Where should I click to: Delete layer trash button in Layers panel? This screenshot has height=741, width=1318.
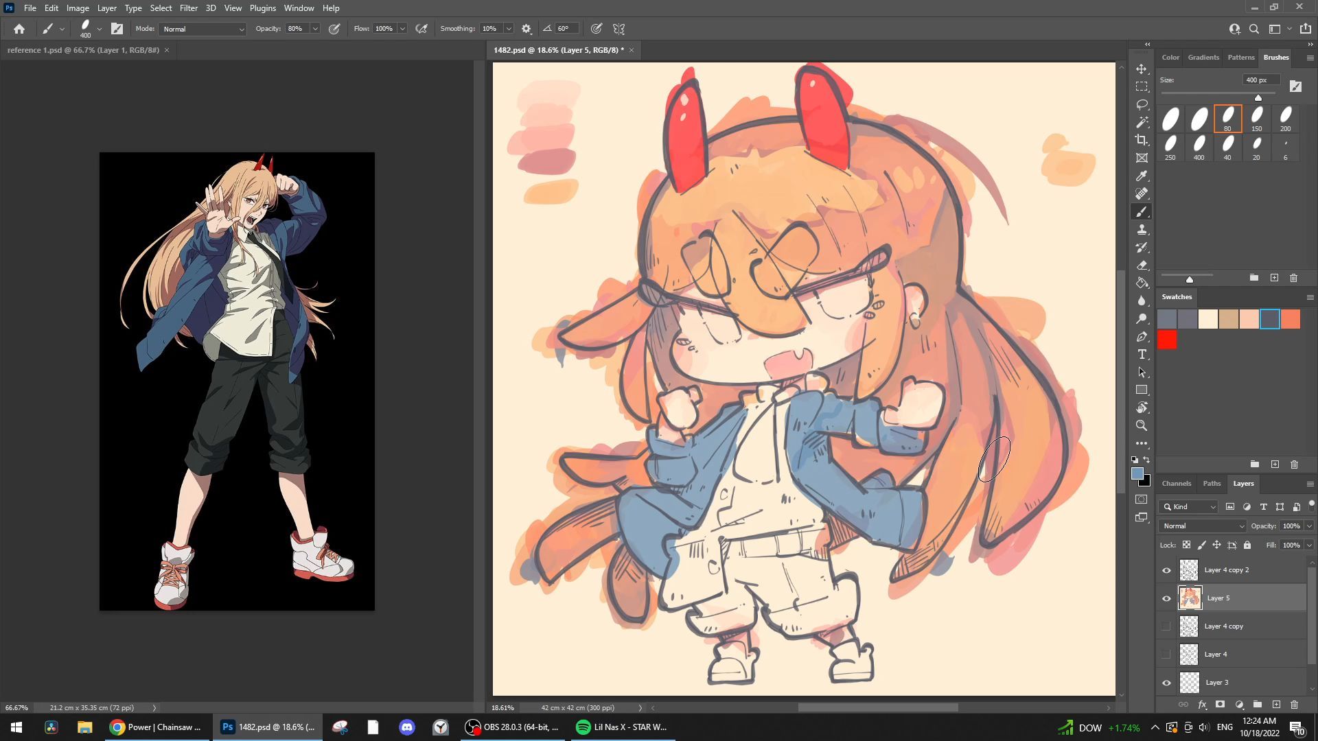point(1295,705)
